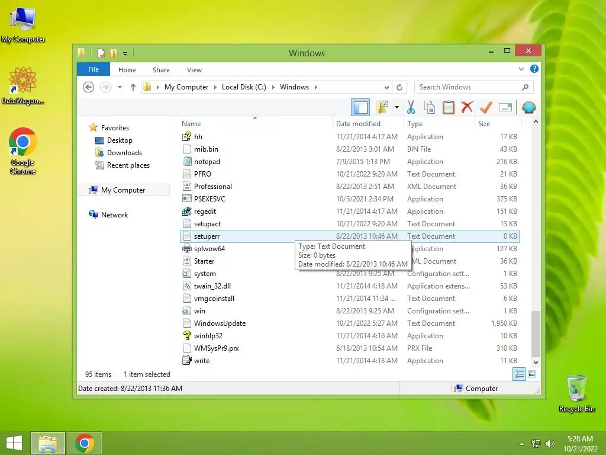
Task: Click New Folder quick access icon
Action: [x=114, y=53]
